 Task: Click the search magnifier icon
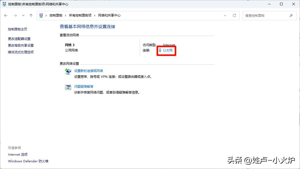[291, 15]
